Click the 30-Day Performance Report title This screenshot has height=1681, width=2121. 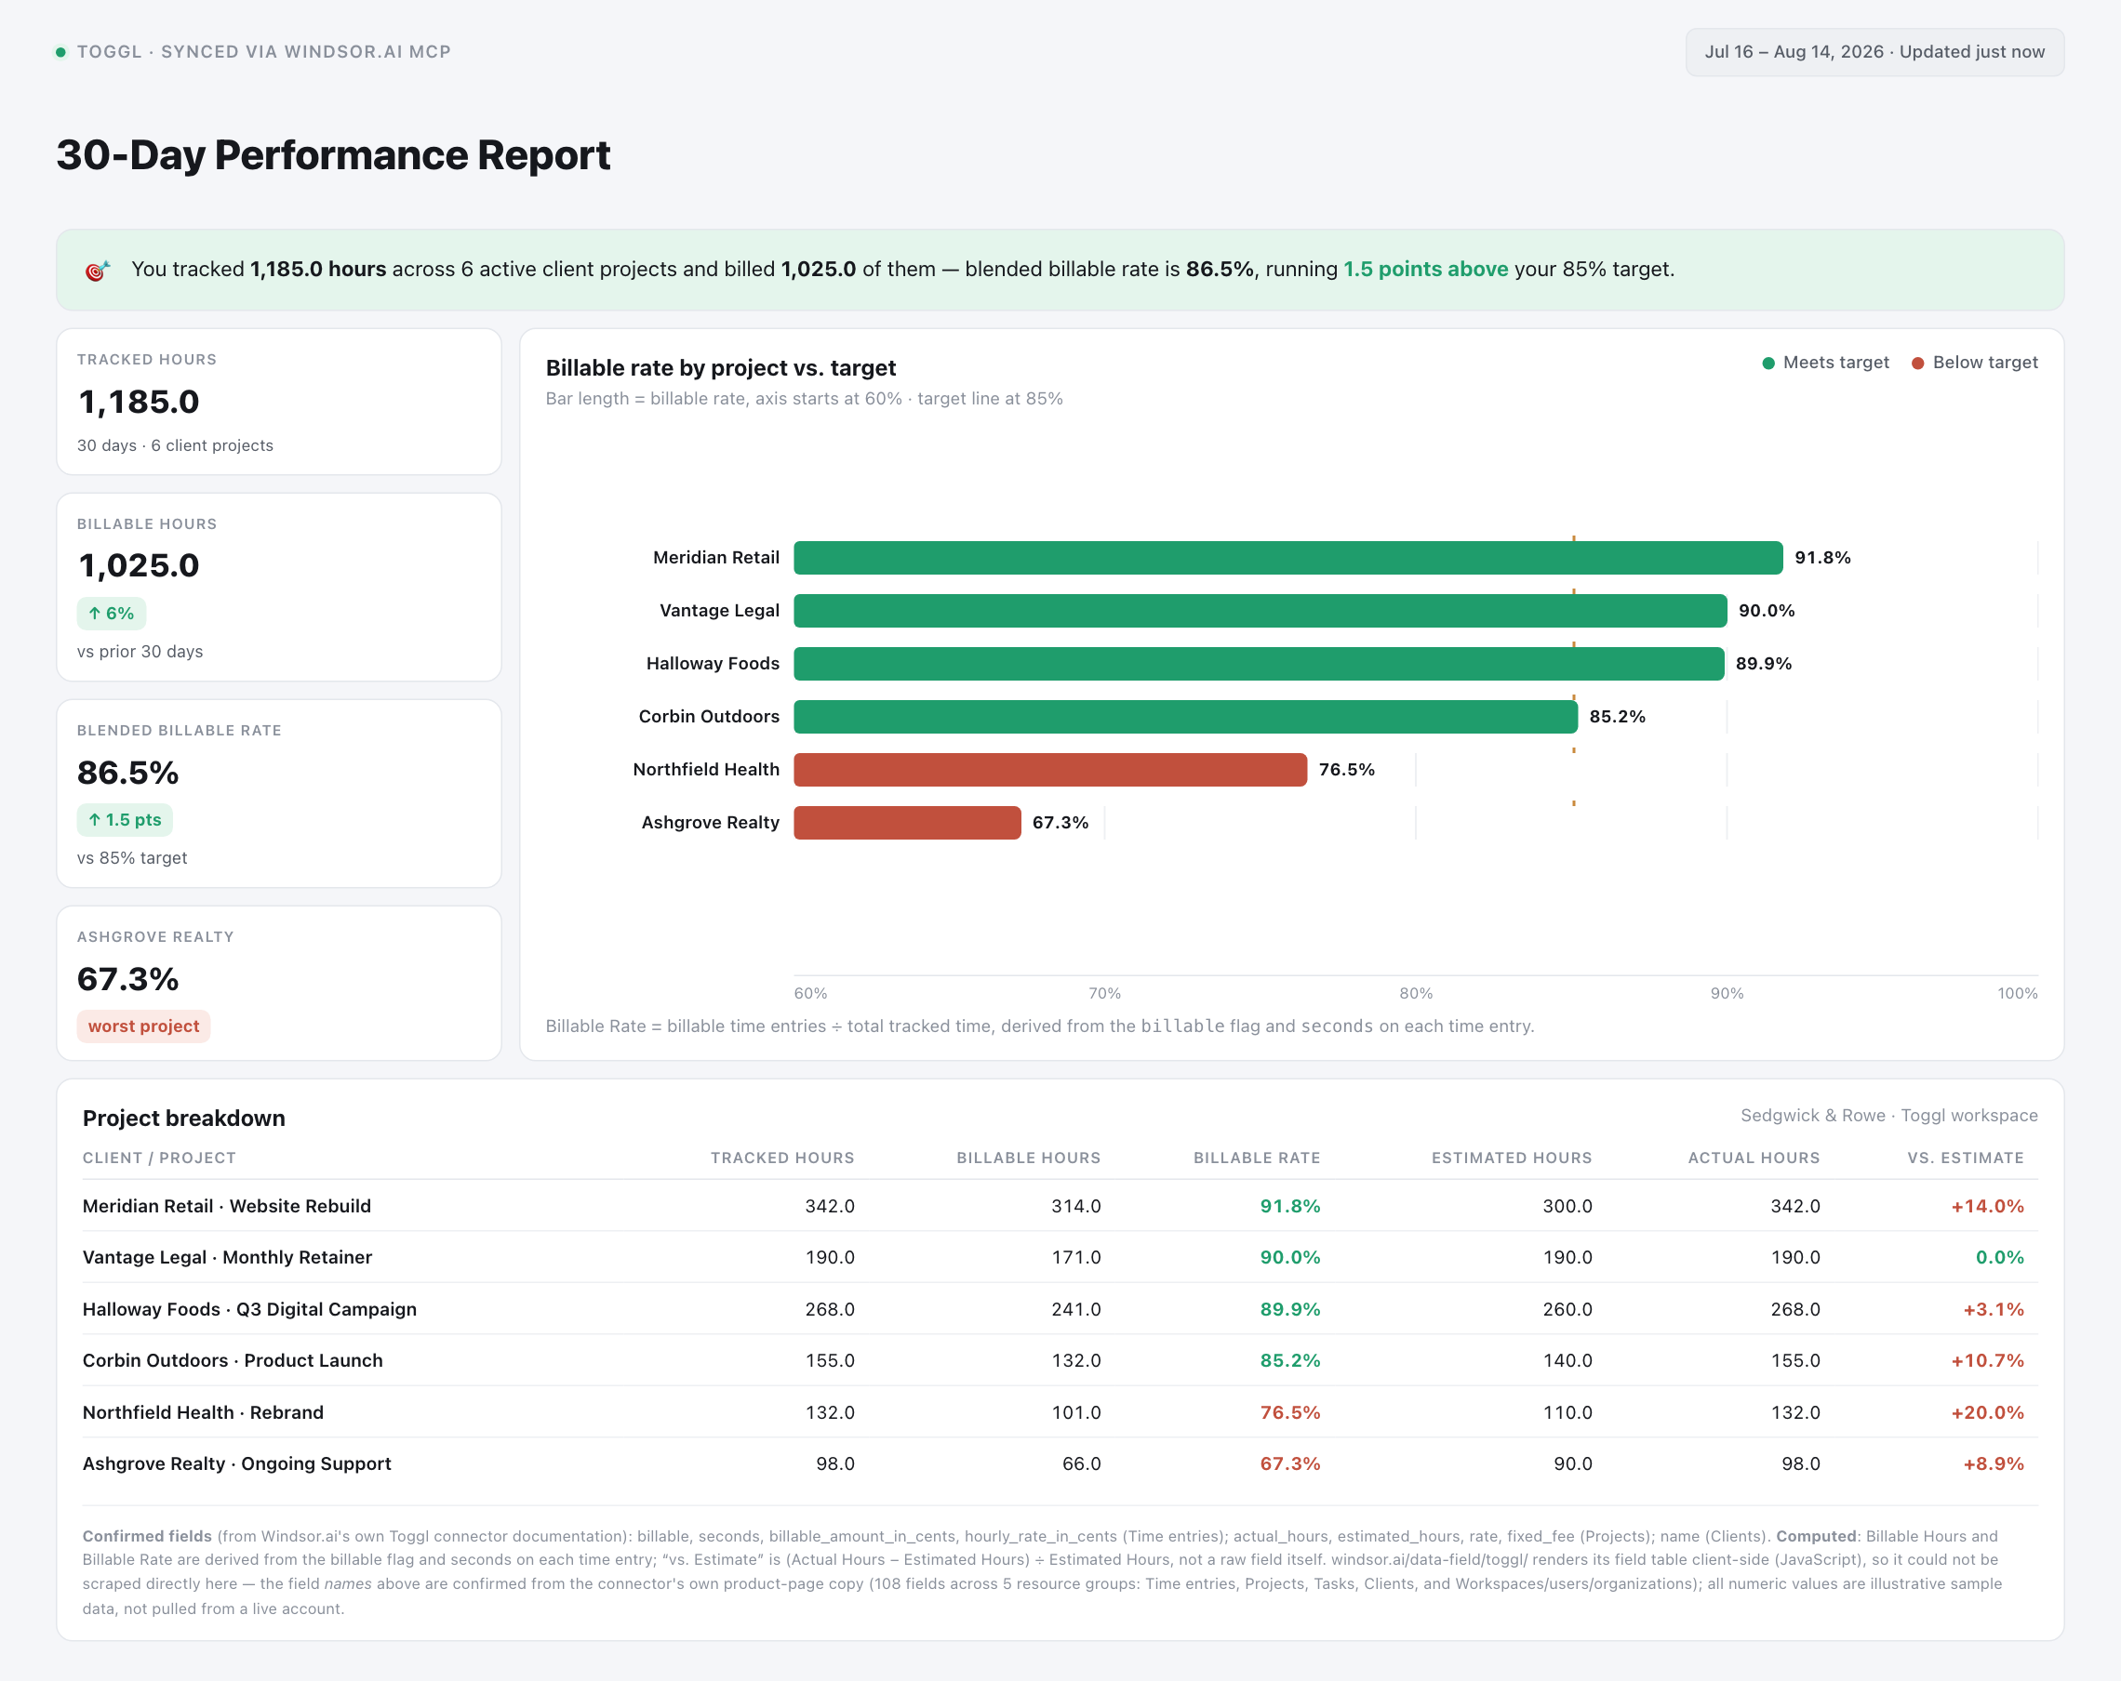pyautogui.click(x=333, y=154)
